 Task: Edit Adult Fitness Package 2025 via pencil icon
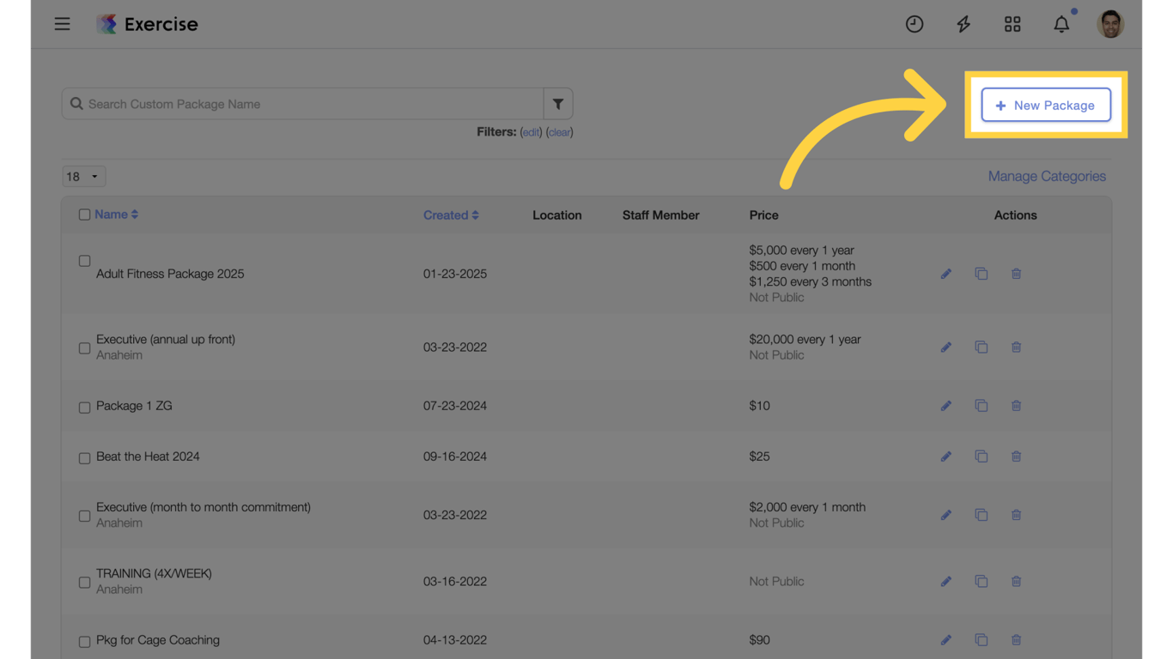(945, 274)
